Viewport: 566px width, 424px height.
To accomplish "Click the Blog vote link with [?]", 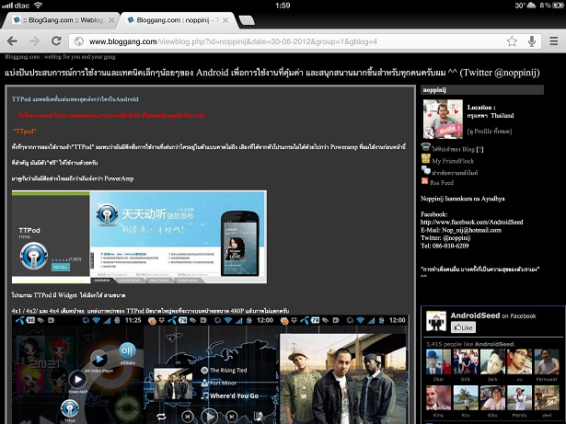I will click(457, 149).
